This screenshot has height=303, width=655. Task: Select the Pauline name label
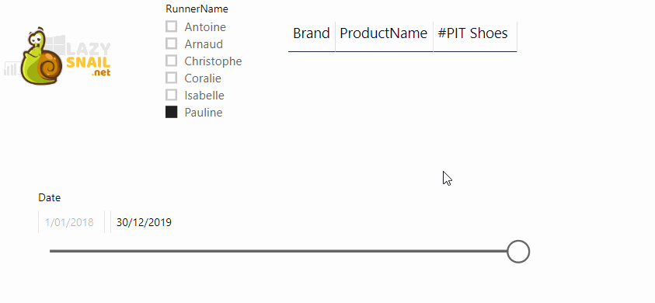point(204,113)
